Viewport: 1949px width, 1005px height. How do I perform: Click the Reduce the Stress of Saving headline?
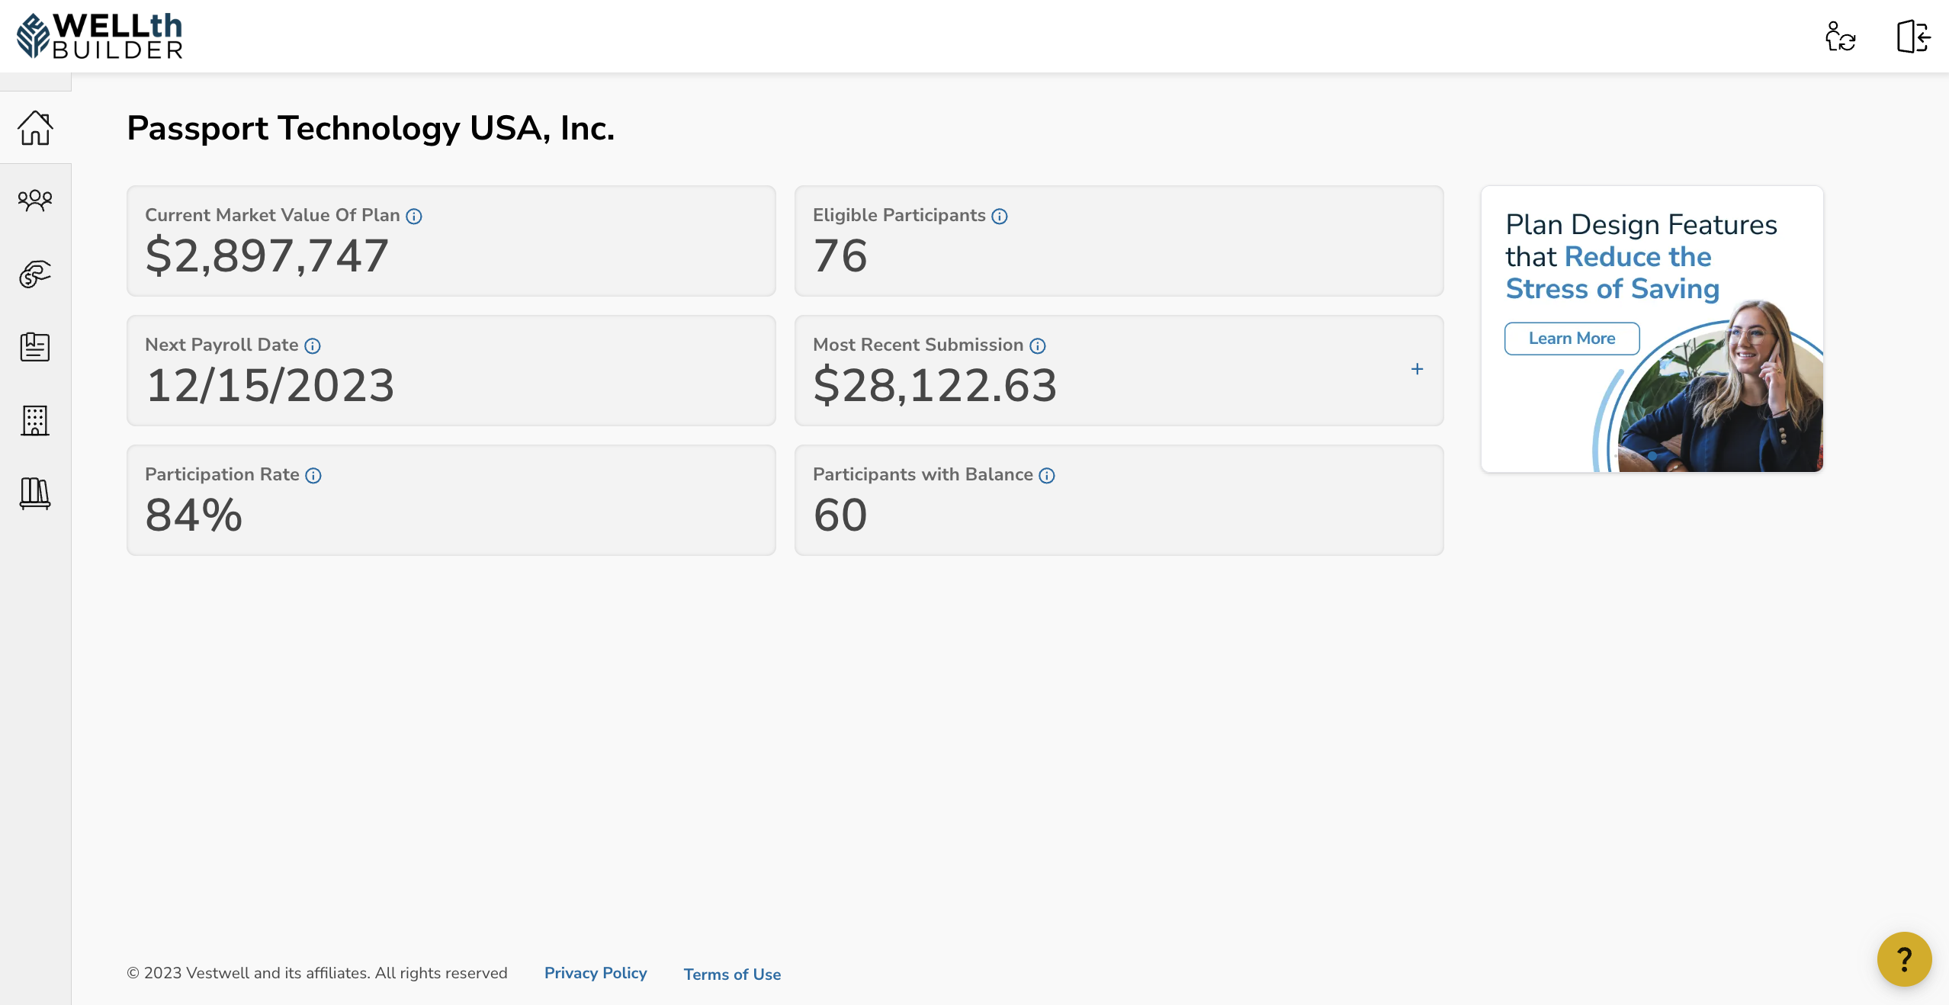(1612, 273)
